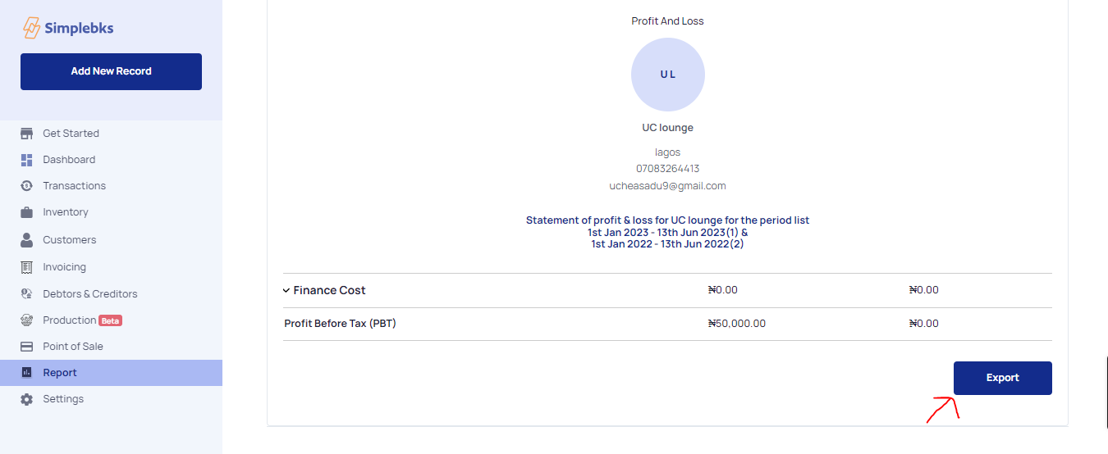Click the Inventory briefcase icon
The image size is (1108, 454).
point(26,212)
